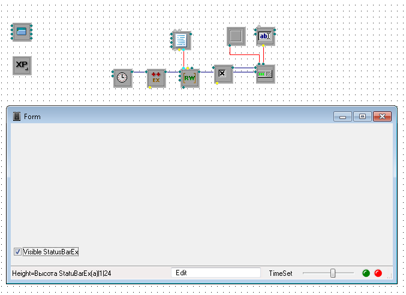
Task: Click the TimeSet slider thumb
Action: pyautogui.click(x=333, y=273)
